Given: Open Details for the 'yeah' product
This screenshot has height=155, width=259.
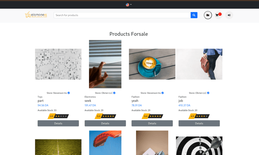Looking at the screenshot, I should (x=152, y=124).
